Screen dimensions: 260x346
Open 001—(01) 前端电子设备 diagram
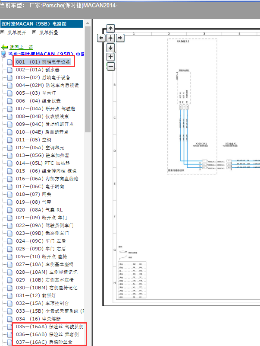tap(43, 62)
